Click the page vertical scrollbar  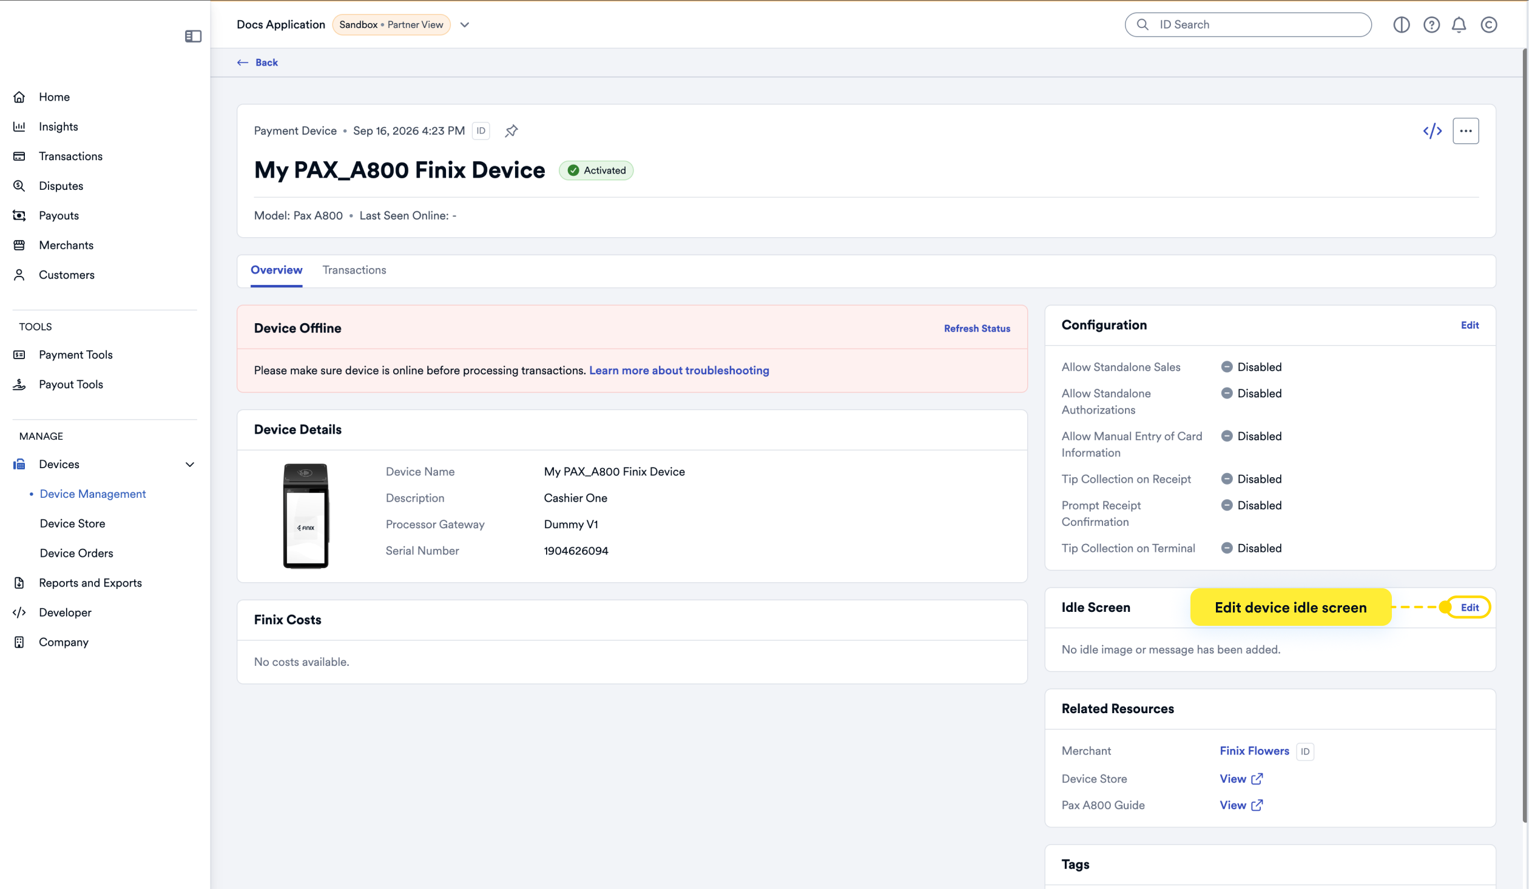tap(1524, 435)
